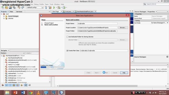Toggle Show Non-Public Members in Navigator
This screenshot has width=169, height=95.
pos(14,85)
